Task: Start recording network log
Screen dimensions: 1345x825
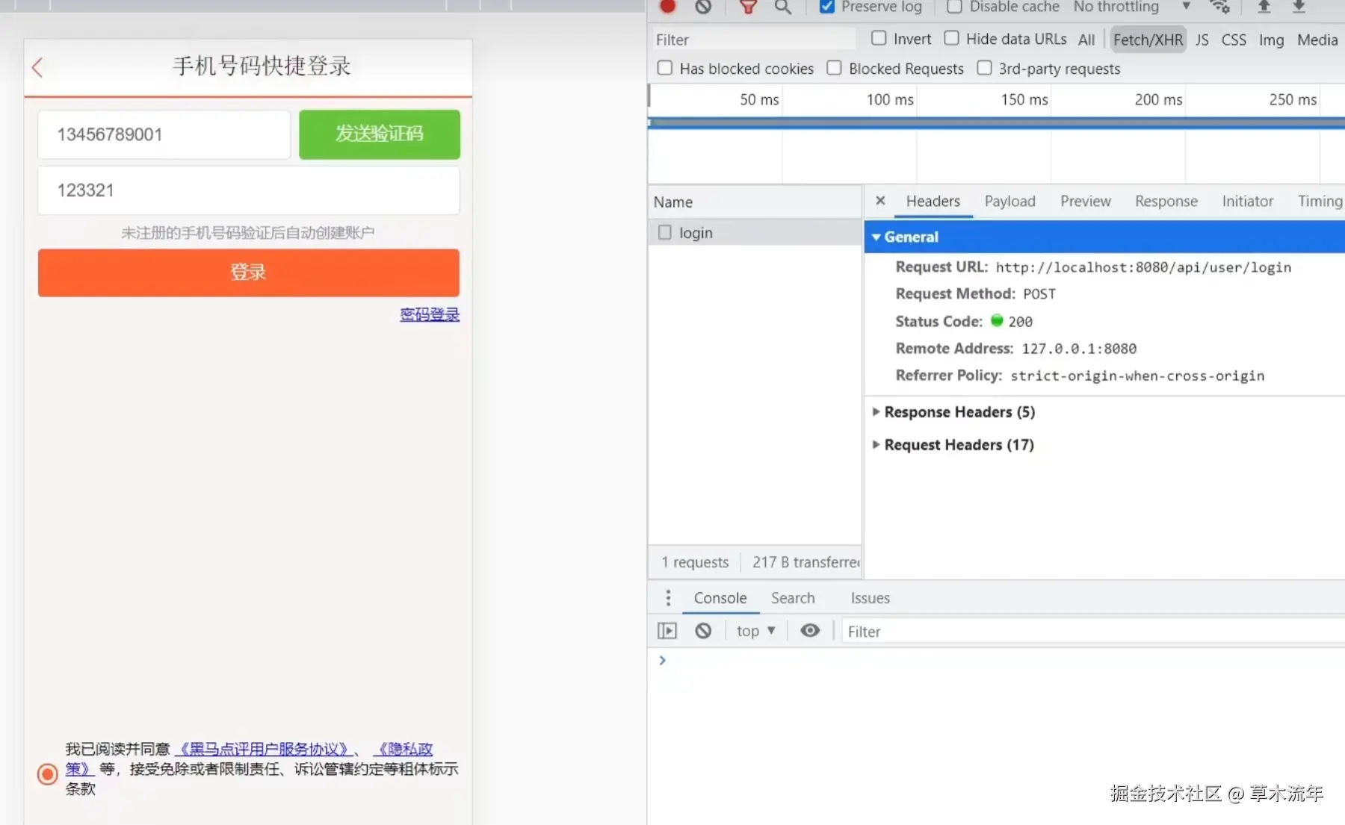Action: (667, 6)
